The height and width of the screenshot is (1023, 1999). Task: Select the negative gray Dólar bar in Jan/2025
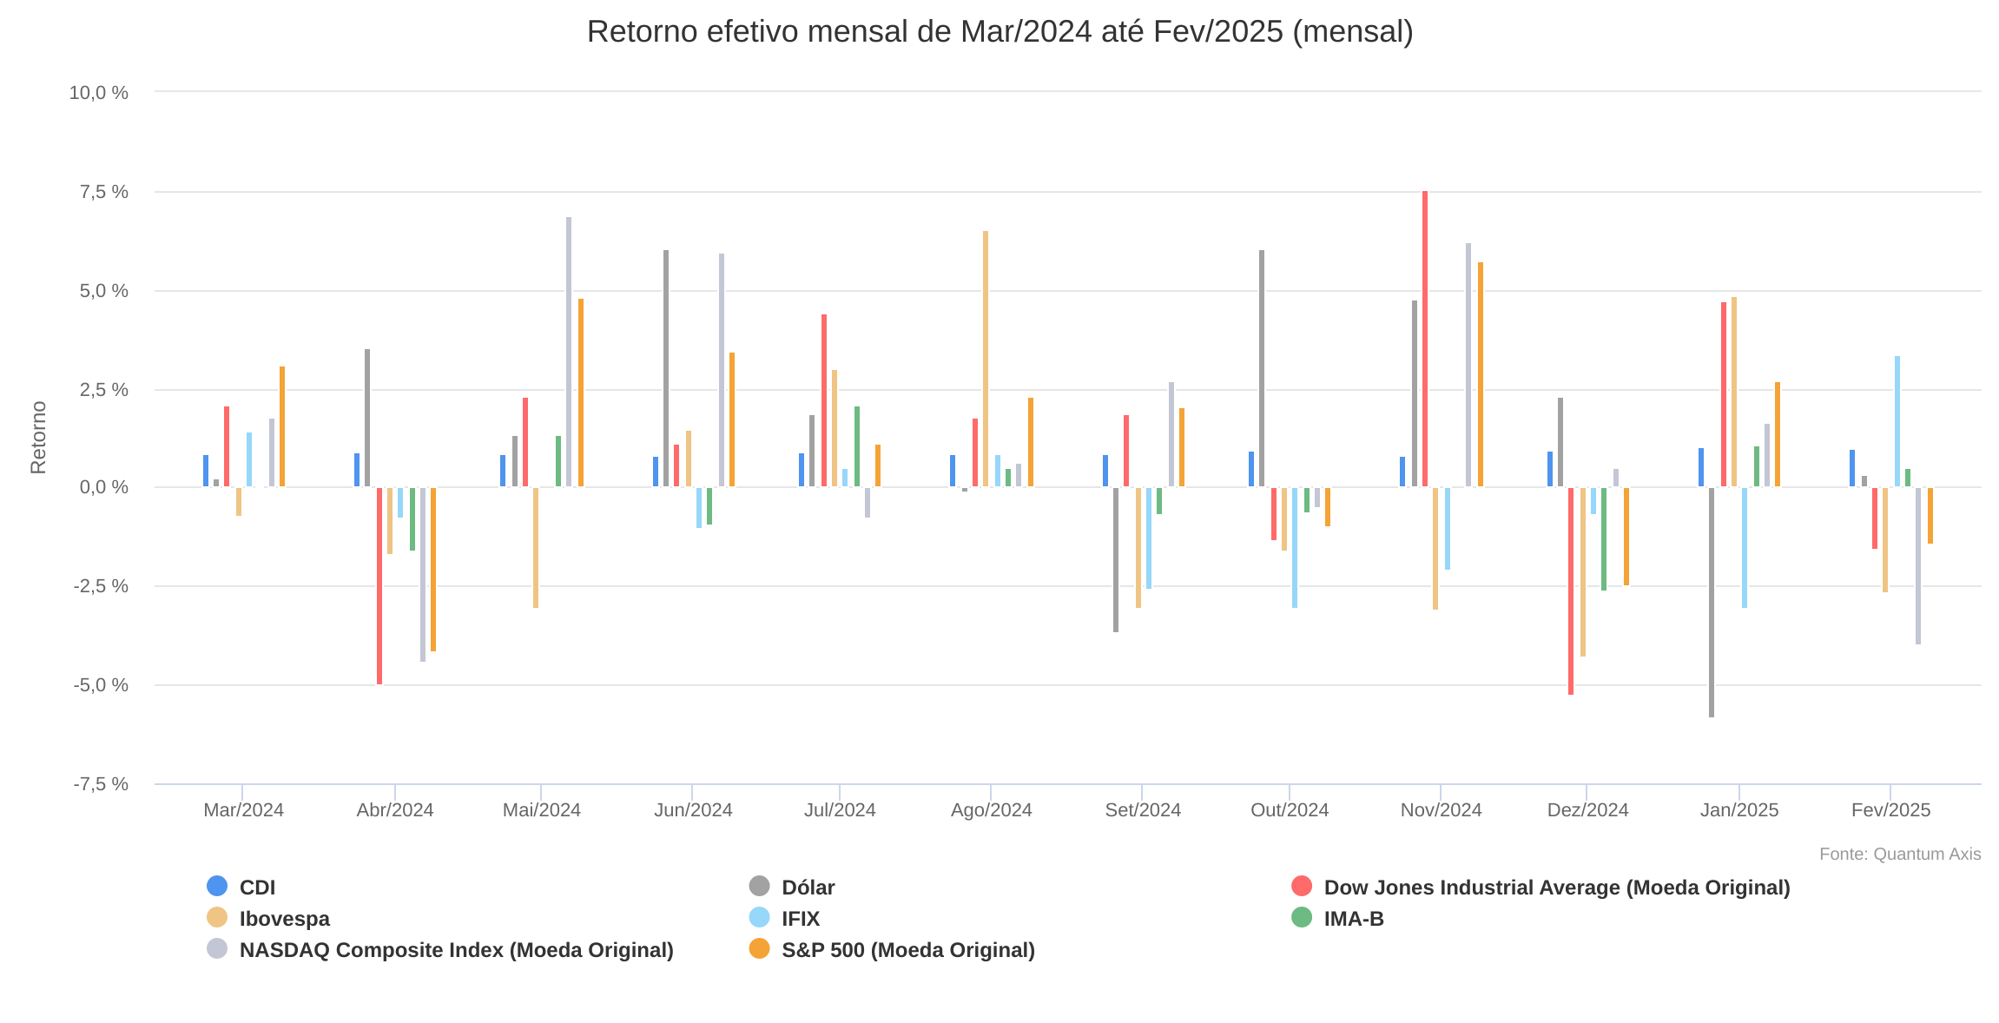(1712, 602)
